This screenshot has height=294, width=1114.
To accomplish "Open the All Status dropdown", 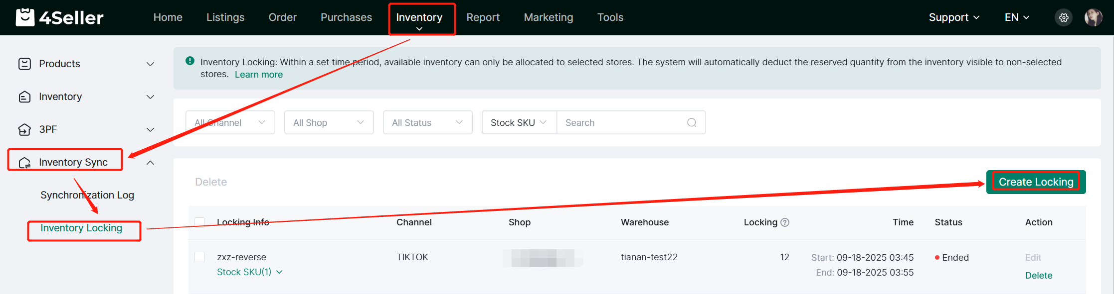I will coord(427,122).
